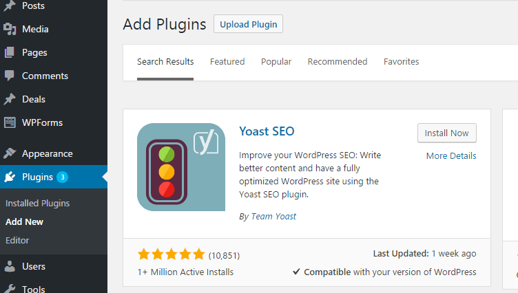Select the Recommended tab
This screenshot has height=293, width=518.
pos(338,62)
